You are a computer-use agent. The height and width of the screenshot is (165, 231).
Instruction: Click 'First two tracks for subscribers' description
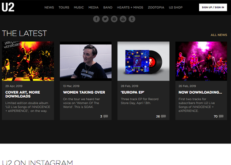coord(197,105)
